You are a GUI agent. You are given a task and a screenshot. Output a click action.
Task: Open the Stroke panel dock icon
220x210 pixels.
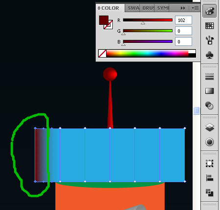(x=209, y=76)
